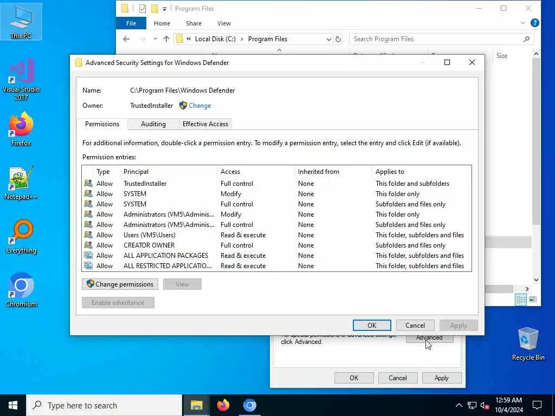555x416 pixels.
Task: Expand recent locations dropdown in Explorer
Action: 155,39
